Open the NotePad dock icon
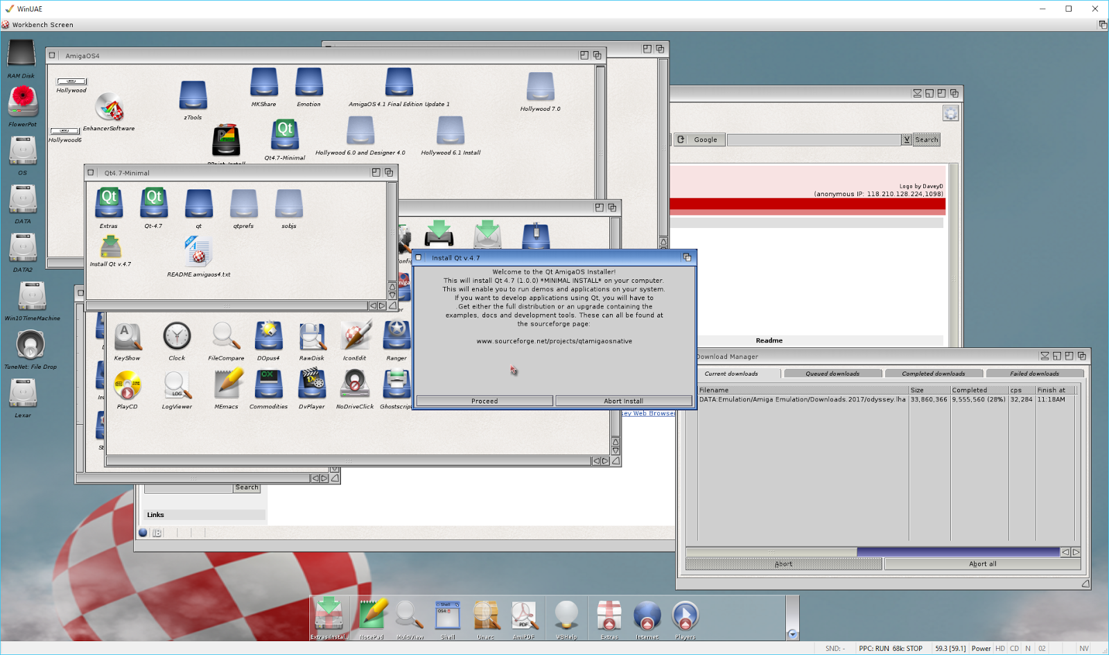1109x655 pixels. tap(372, 617)
